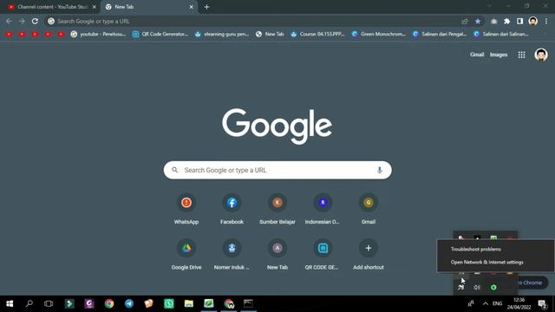Open the elearning guru pem... bookmark

(x=222, y=34)
